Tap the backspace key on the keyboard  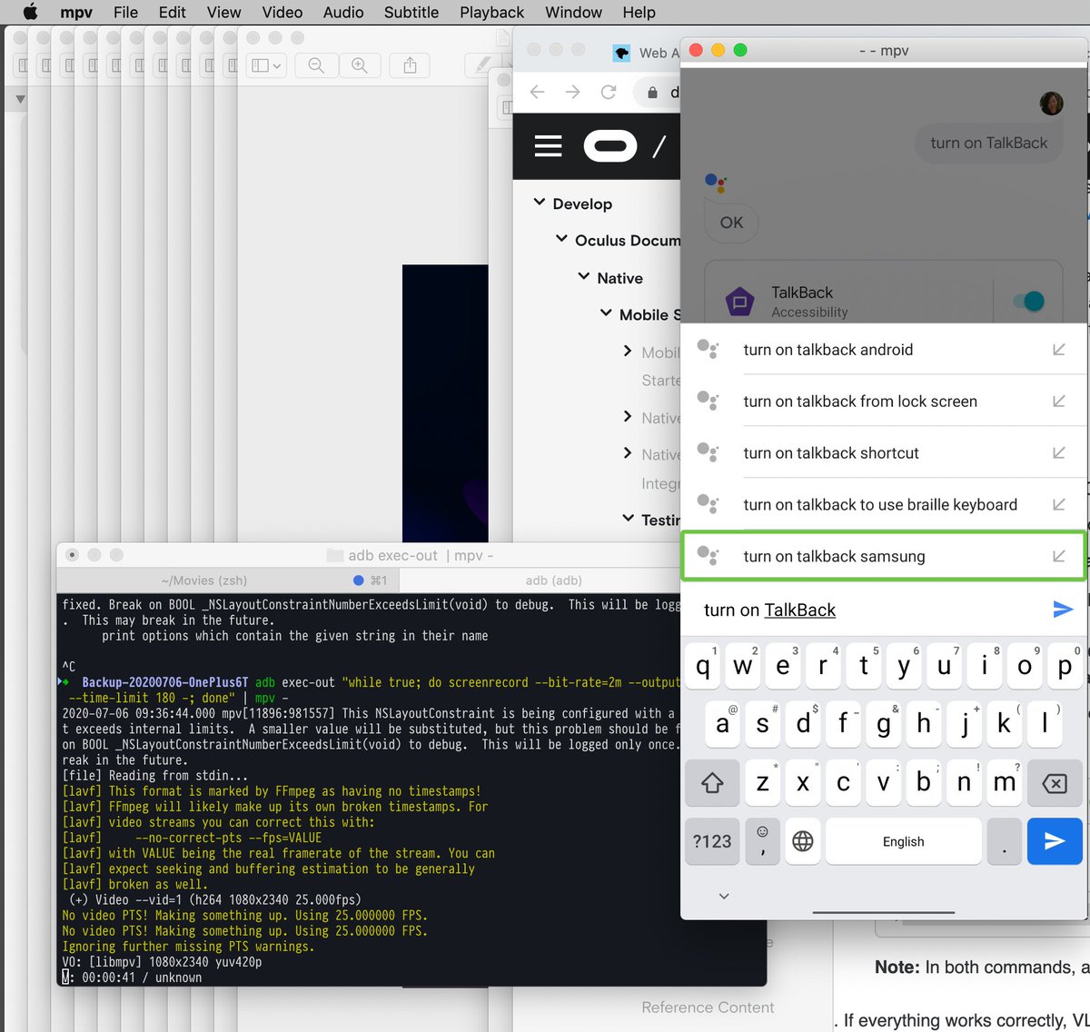coord(1055,783)
